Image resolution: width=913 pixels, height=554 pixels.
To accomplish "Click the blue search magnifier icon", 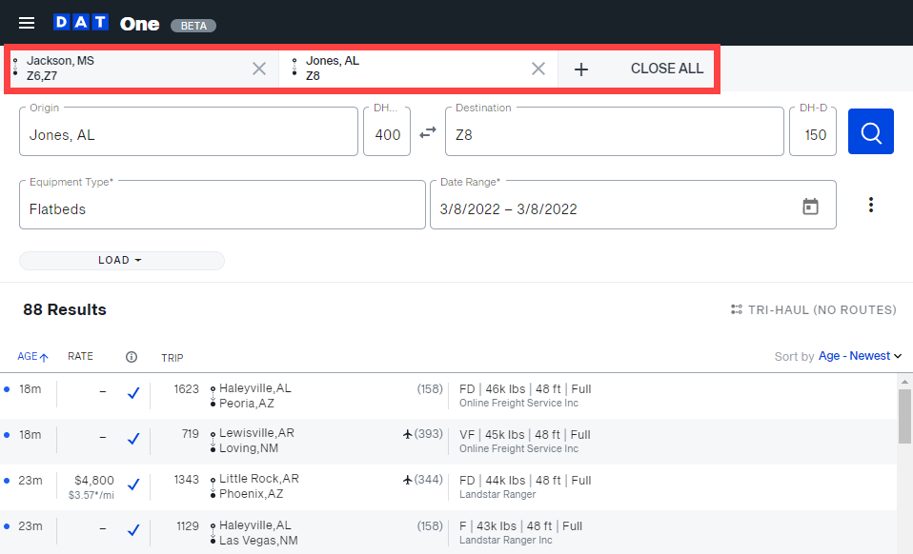I will (870, 132).
